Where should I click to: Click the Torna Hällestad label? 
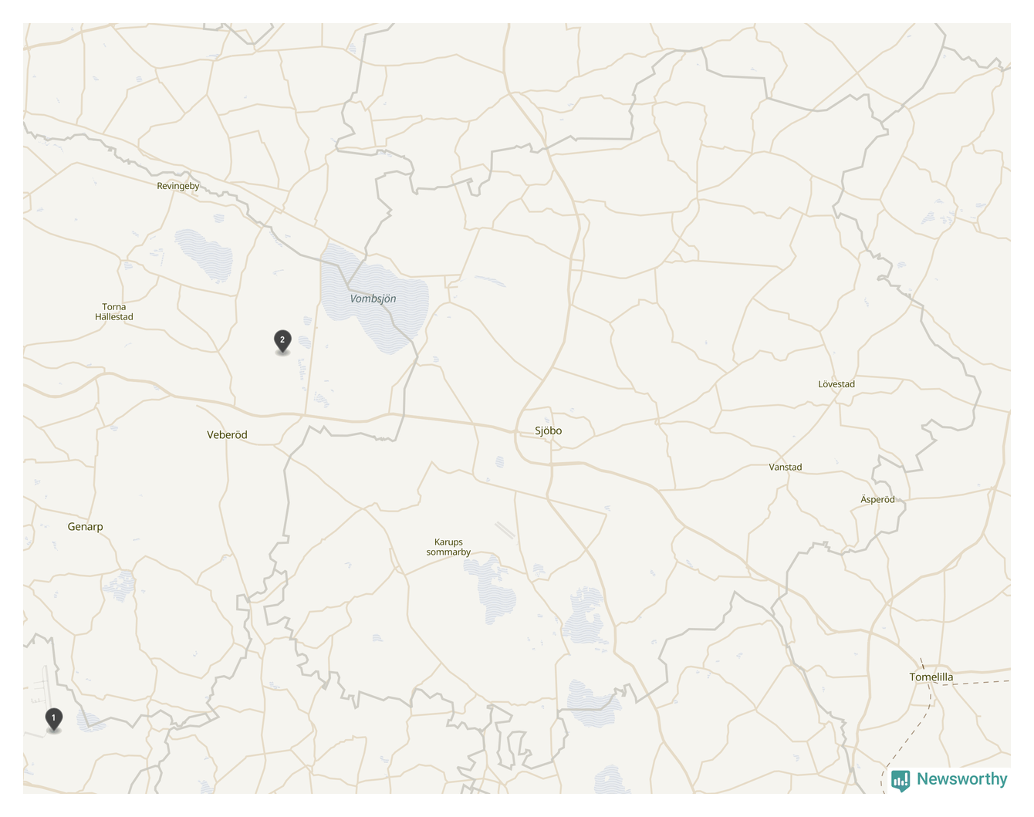114,312
